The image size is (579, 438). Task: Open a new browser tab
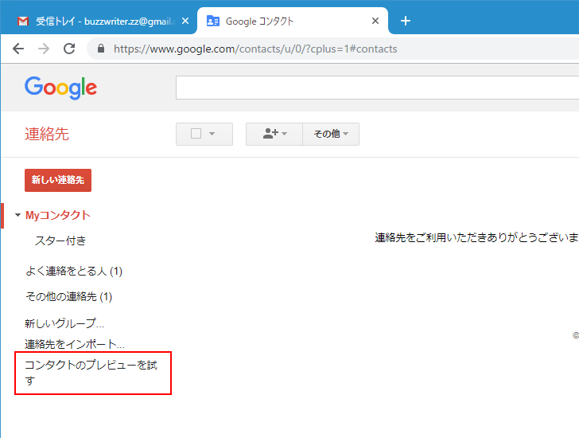[406, 21]
